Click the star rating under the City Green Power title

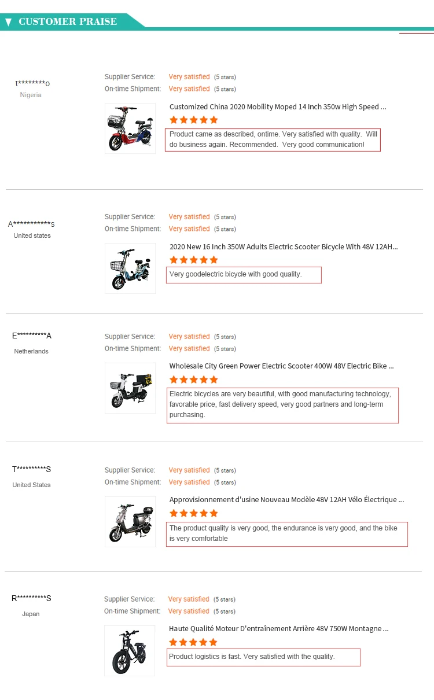click(x=194, y=380)
